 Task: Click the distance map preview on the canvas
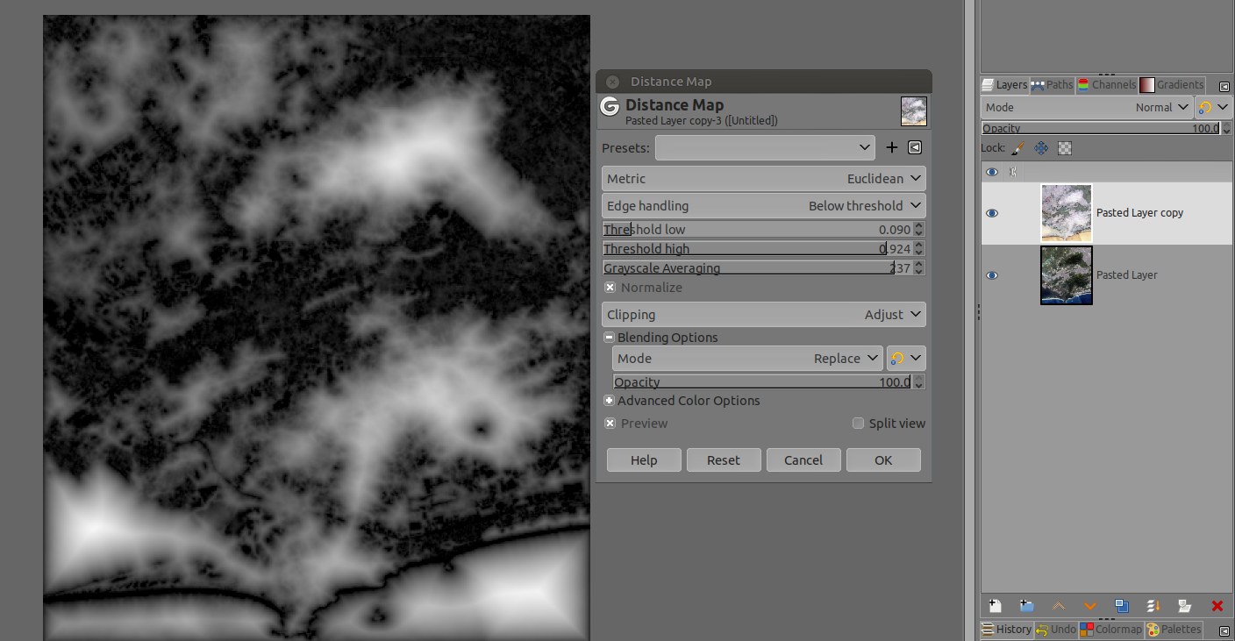click(317, 327)
